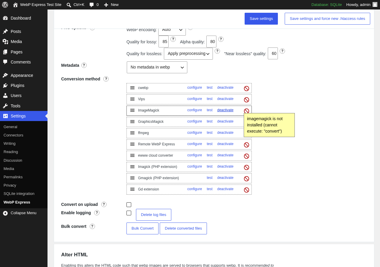380x267 pixels.
Task: Open the Ctrl+K search command
Action: click(x=75, y=5)
